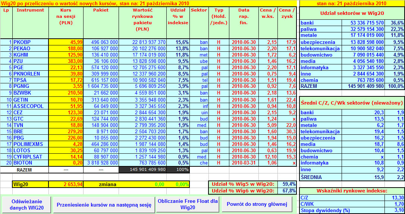
Task: Select the CYFRPLSAT instrument cell
Action: (x=31, y=157)
